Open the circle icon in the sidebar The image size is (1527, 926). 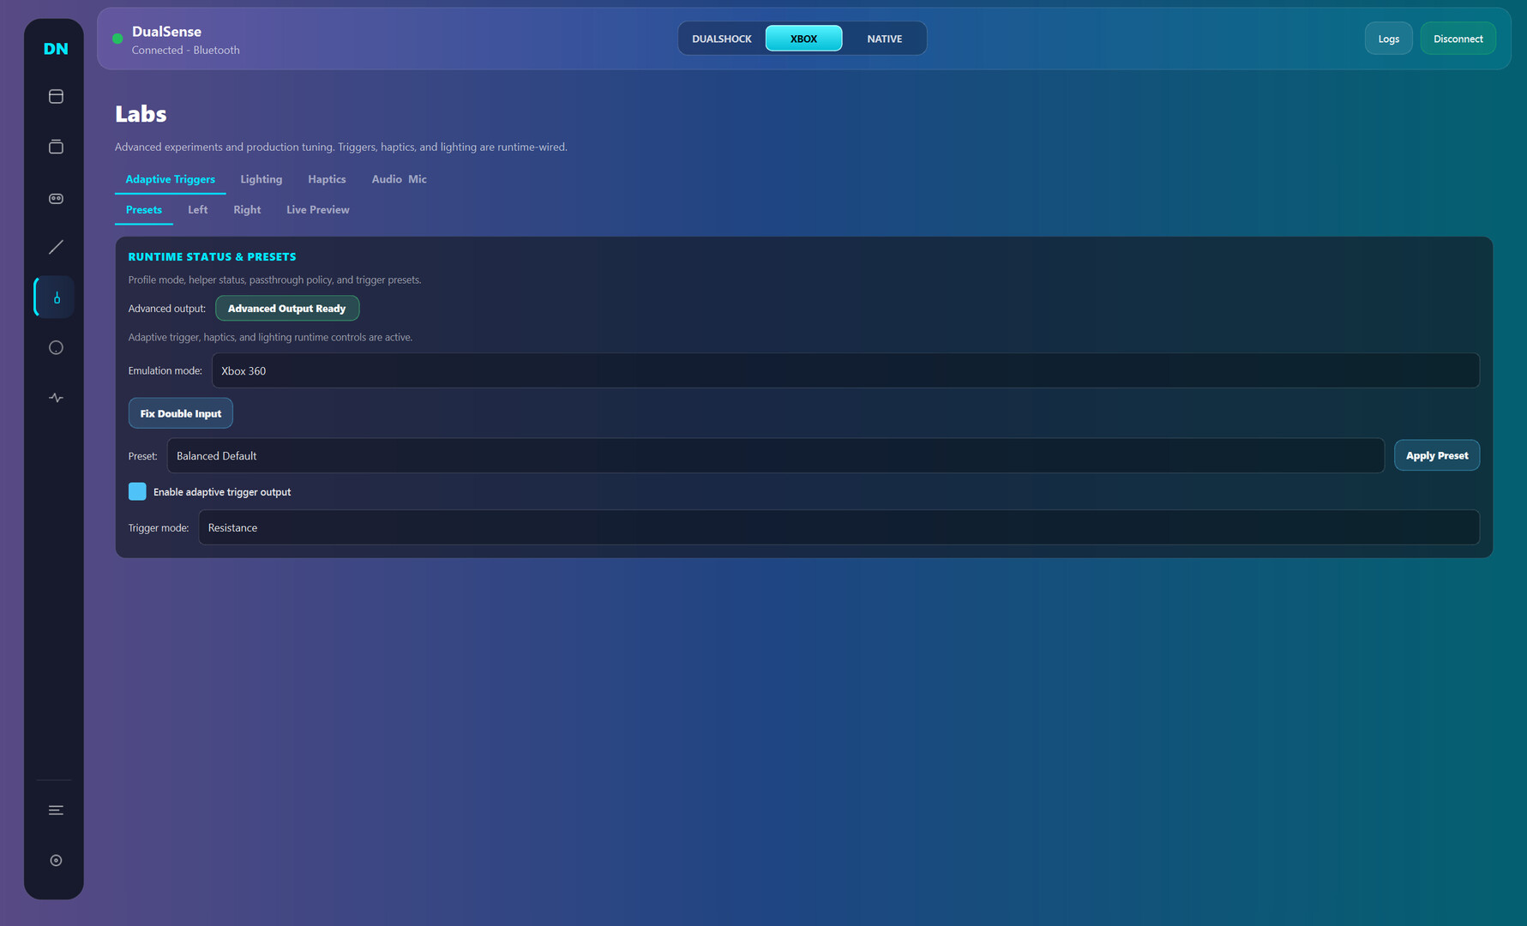(x=56, y=347)
